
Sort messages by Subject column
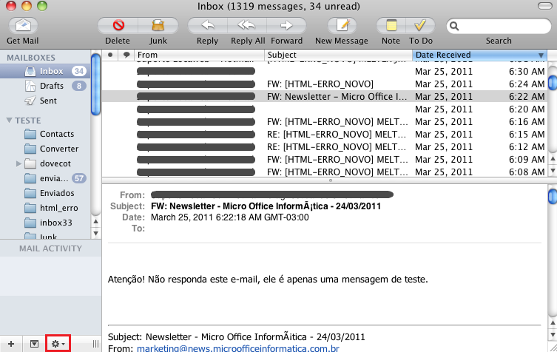click(x=338, y=55)
